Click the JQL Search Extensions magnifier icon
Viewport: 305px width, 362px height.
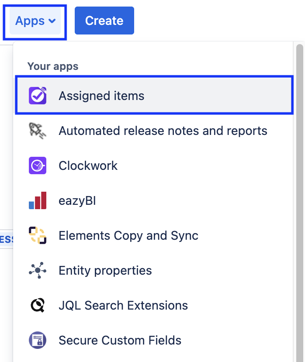click(x=38, y=305)
